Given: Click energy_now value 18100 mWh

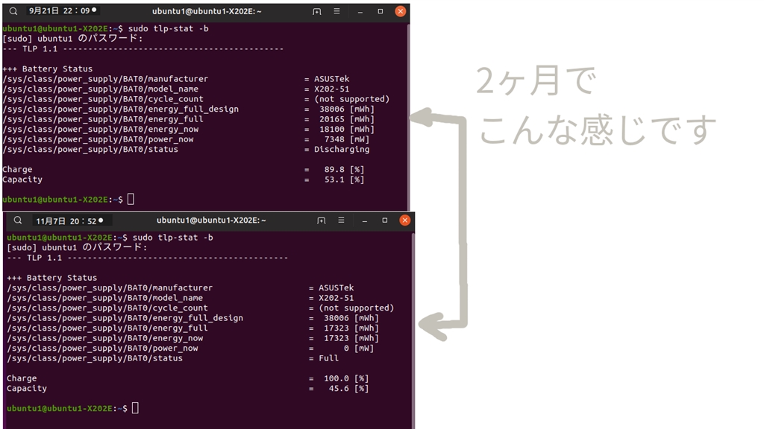Looking at the screenshot, I should coord(347,130).
